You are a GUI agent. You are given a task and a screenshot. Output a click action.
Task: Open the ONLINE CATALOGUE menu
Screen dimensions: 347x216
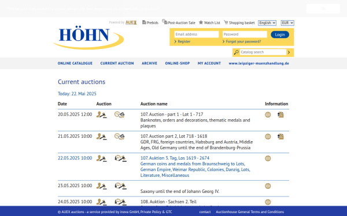pyautogui.click(x=75, y=63)
